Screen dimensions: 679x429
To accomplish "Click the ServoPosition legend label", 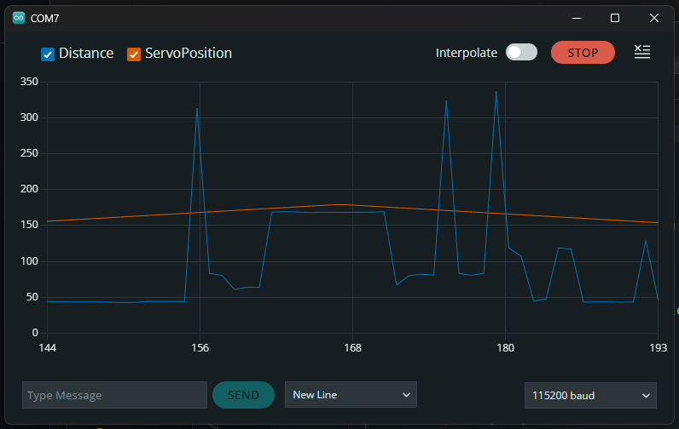I will pos(189,53).
